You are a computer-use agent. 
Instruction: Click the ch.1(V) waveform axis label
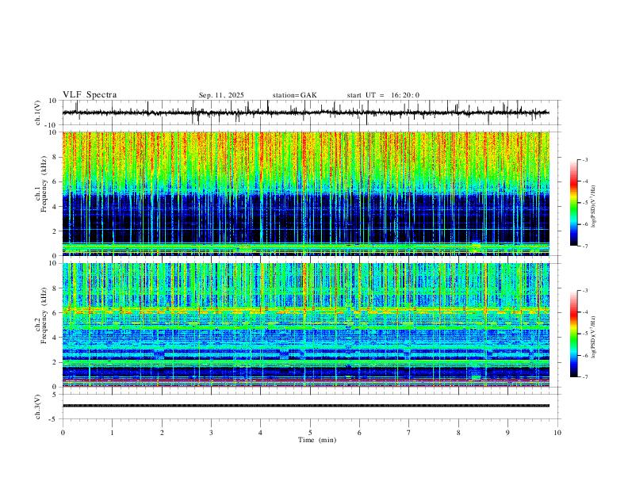pyautogui.click(x=38, y=113)
